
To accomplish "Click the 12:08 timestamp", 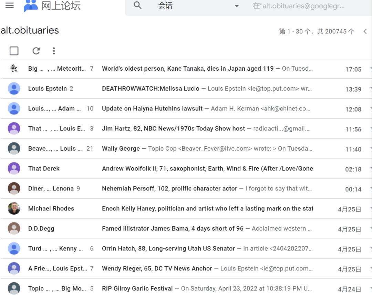I will click(x=353, y=109).
